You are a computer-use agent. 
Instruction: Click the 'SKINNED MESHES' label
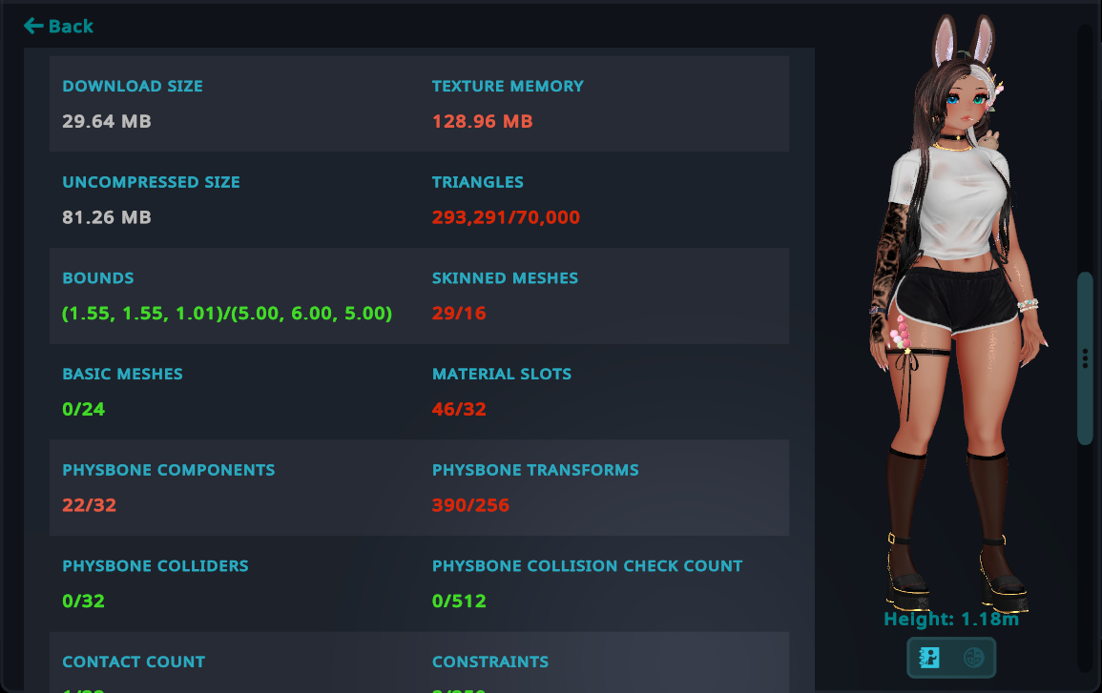point(506,278)
